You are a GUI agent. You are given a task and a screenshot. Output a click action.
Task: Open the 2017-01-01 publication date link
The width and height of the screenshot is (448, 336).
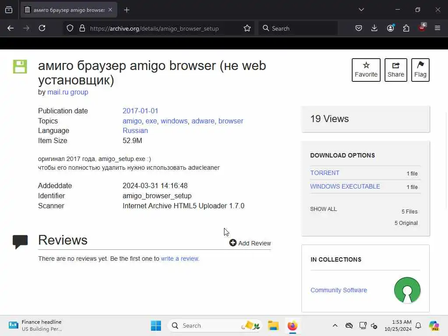click(x=140, y=111)
